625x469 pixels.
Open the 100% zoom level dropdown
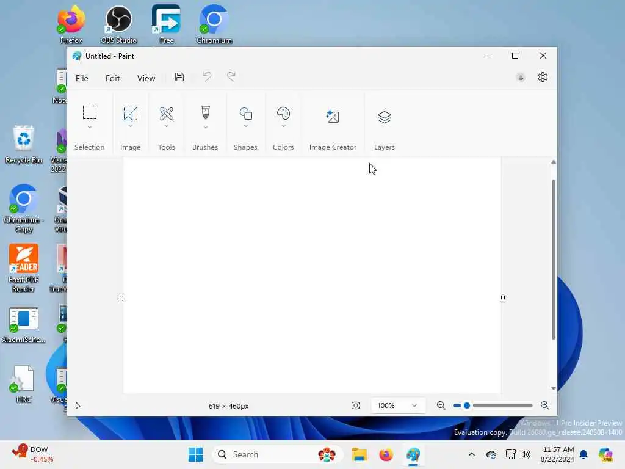coord(398,405)
